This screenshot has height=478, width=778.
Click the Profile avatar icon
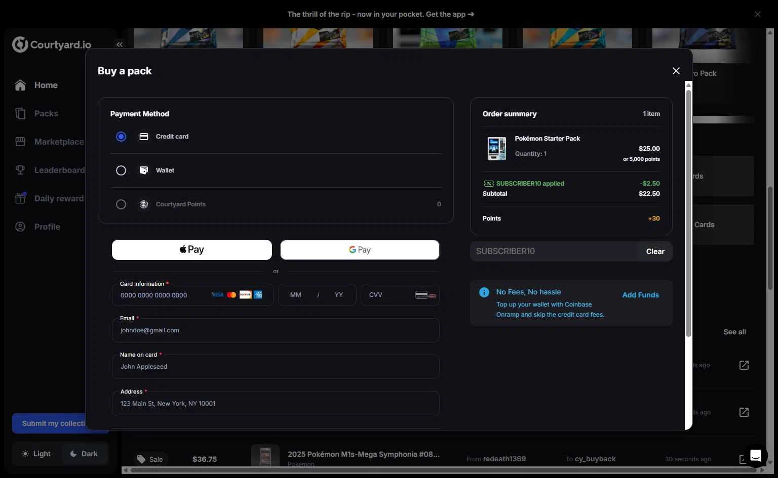20,227
